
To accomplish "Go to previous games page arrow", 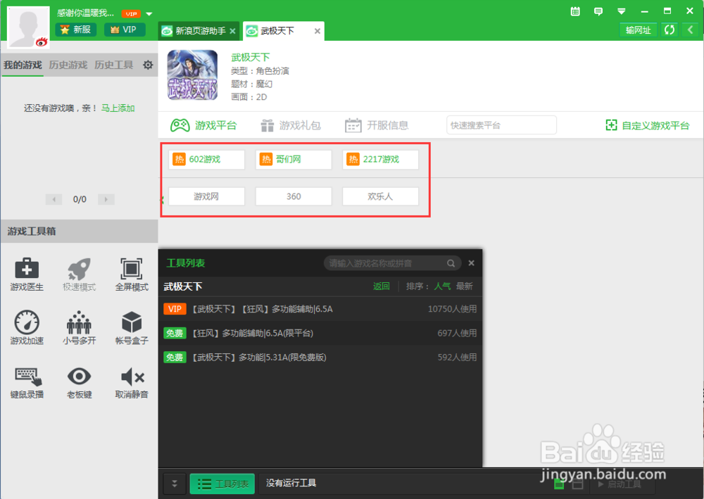I will (x=54, y=199).
